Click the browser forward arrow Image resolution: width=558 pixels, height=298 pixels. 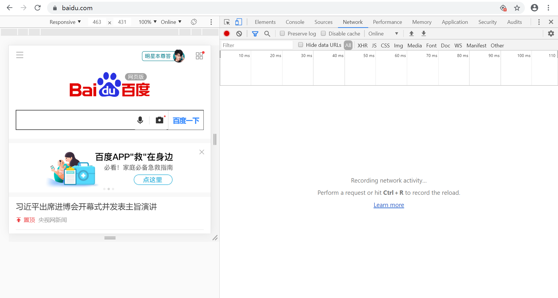pyautogui.click(x=24, y=8)
